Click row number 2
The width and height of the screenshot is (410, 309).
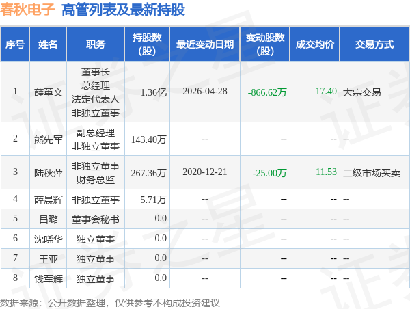15,138
